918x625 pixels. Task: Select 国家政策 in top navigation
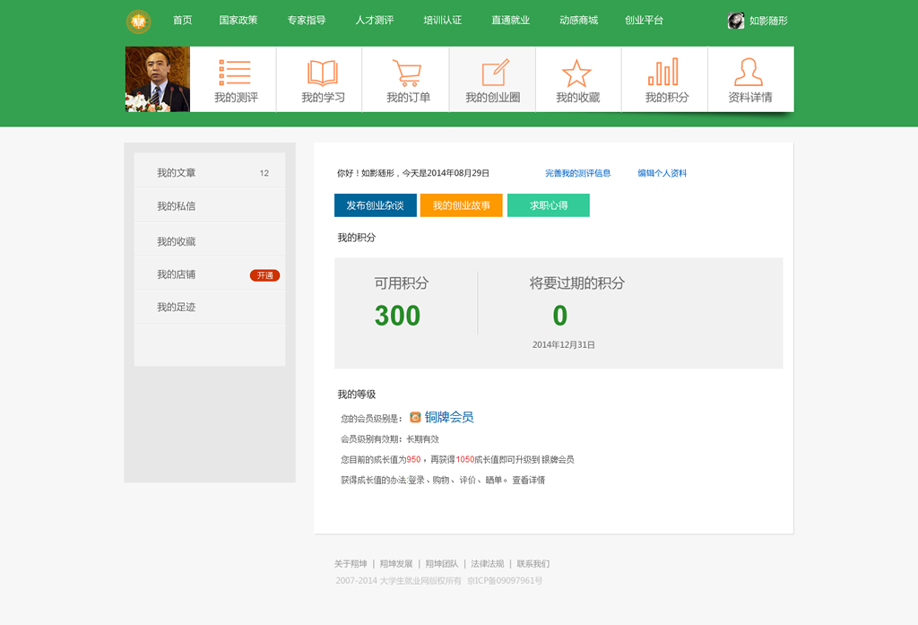coord(238,20)
